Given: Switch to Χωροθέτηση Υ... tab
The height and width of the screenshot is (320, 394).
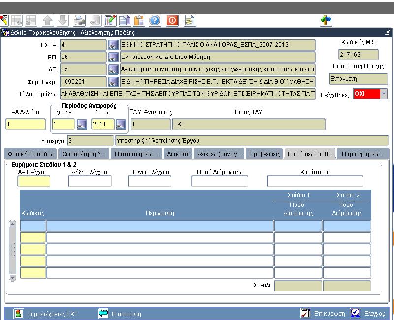Looking at the screenshot, I should [x=84, y=154].
